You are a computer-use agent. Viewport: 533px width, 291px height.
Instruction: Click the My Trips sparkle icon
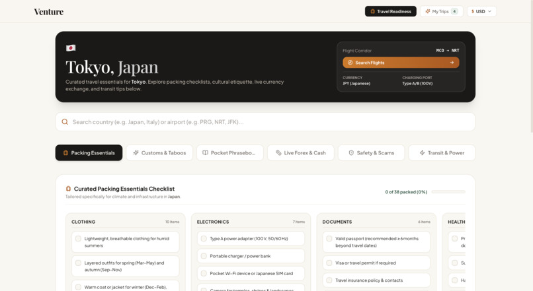click(x=428, y=11)
